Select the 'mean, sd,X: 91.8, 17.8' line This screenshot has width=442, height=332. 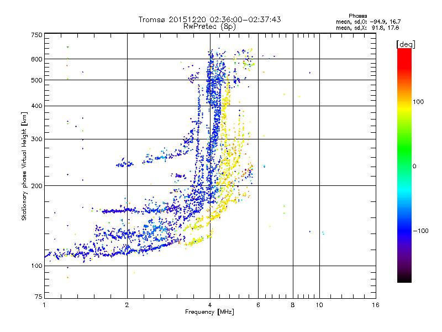click(367, 28)
